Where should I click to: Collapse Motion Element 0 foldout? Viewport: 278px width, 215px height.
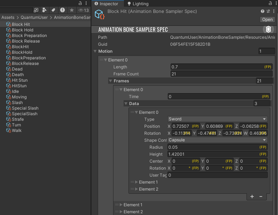coord(106,60)
